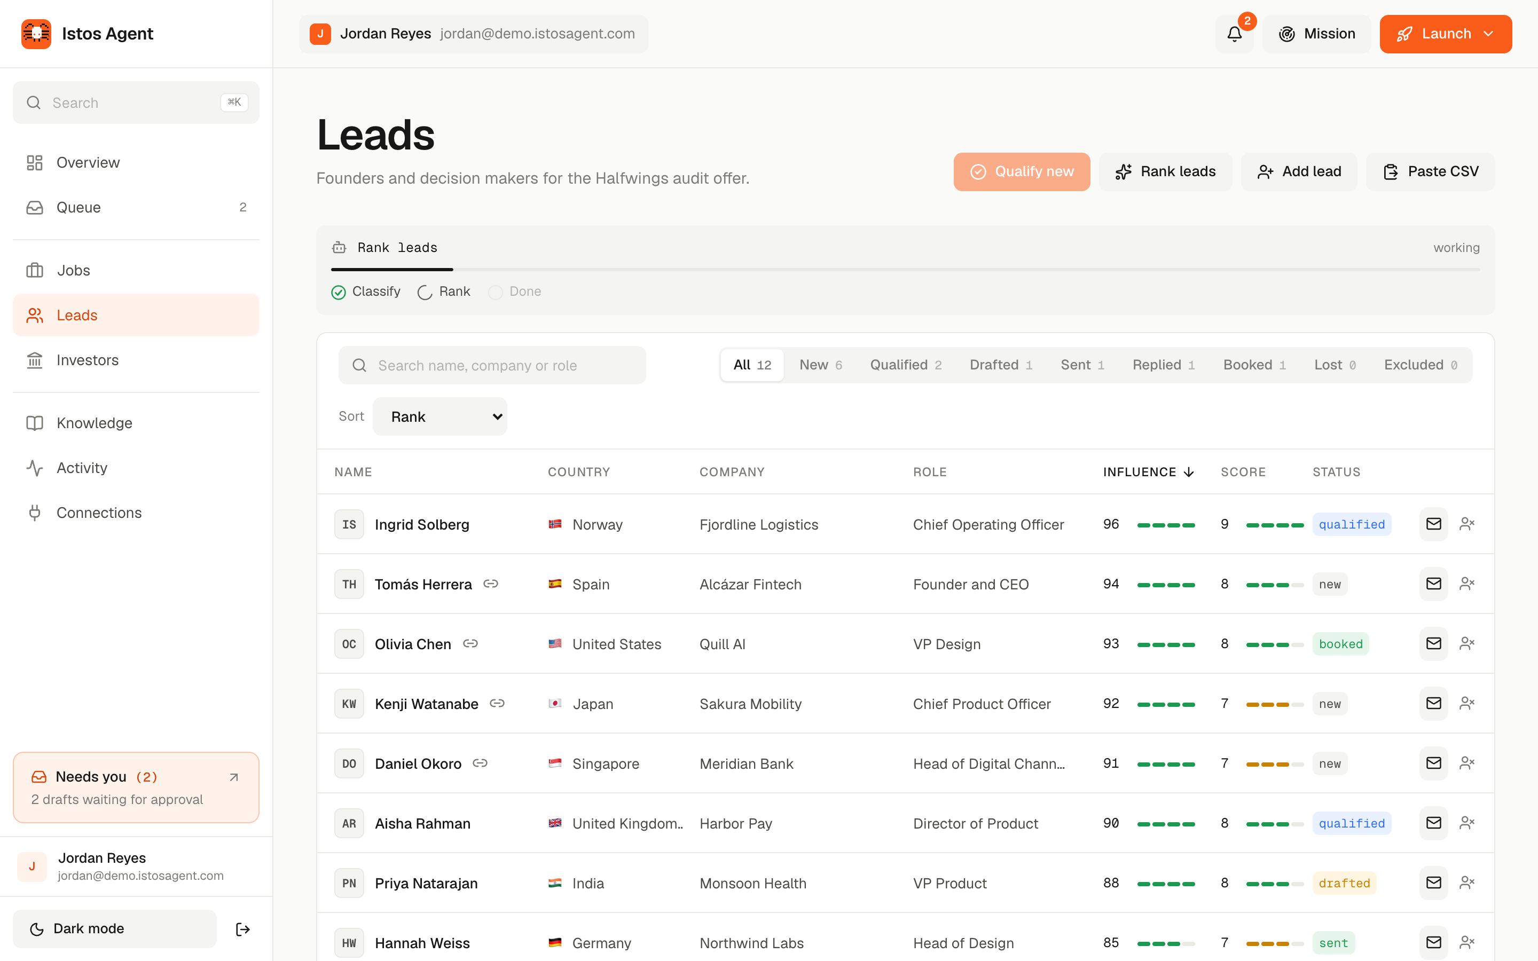Click the Qualify new button
The width and height of the screenshot is (1538, 961).
pos(1021,171)
